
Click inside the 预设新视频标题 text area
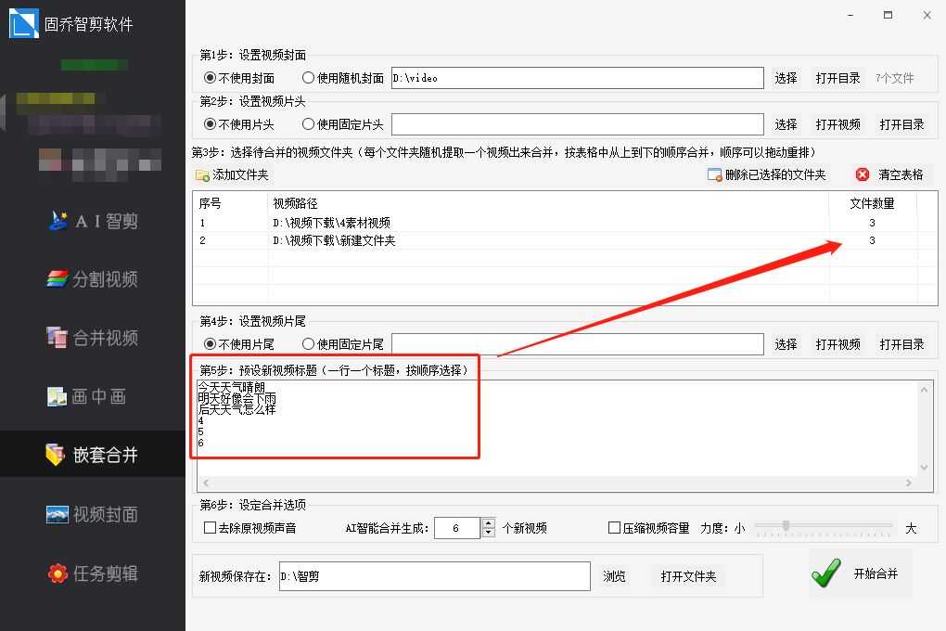(558, 428)
